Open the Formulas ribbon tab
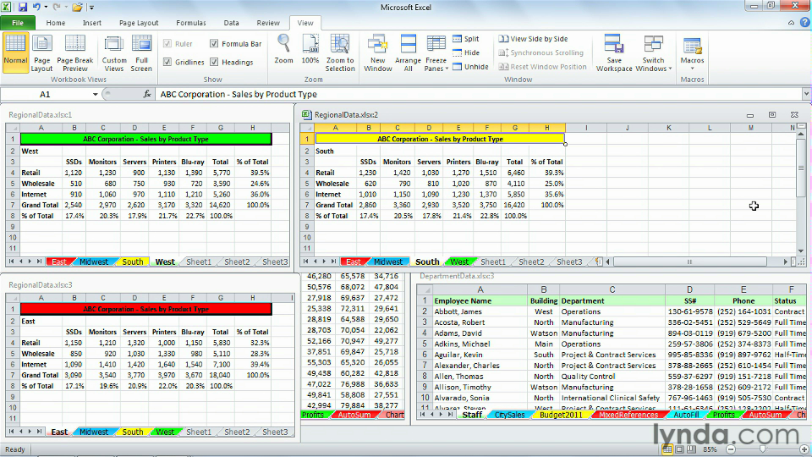Viewport: 812px width, 457px height. [191, 23]
